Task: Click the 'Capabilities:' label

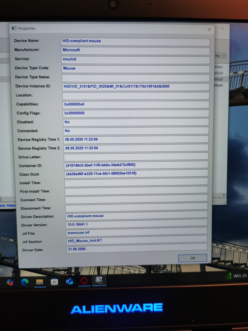Action: click(28, 104)
